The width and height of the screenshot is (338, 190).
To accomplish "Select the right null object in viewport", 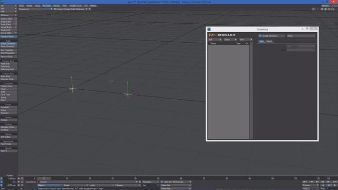I will [x=128, y=94].
